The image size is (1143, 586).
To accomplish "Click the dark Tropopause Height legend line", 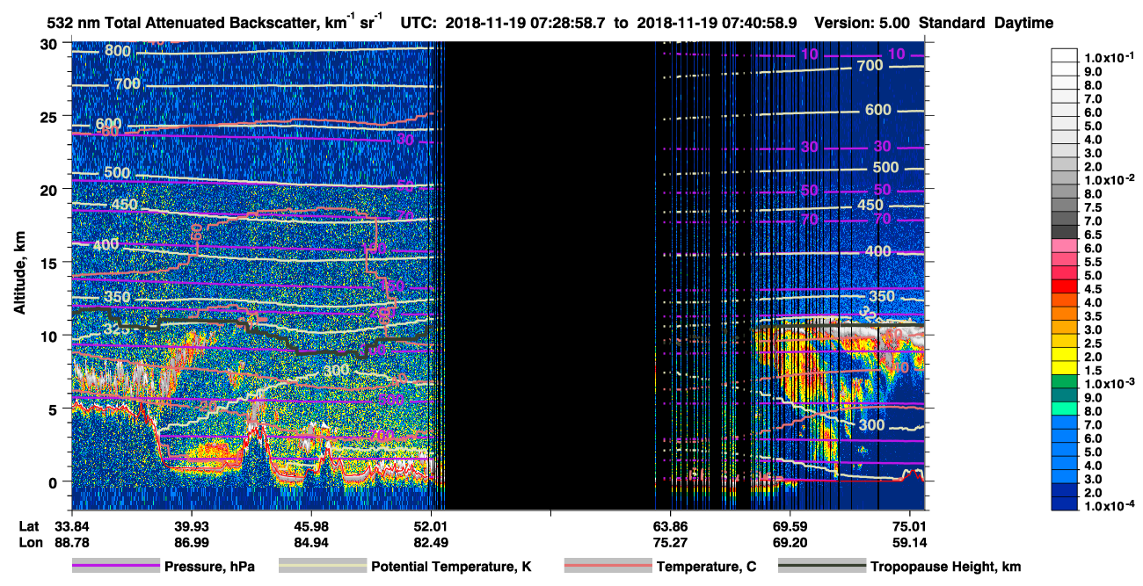I will [x=821, y=567].
